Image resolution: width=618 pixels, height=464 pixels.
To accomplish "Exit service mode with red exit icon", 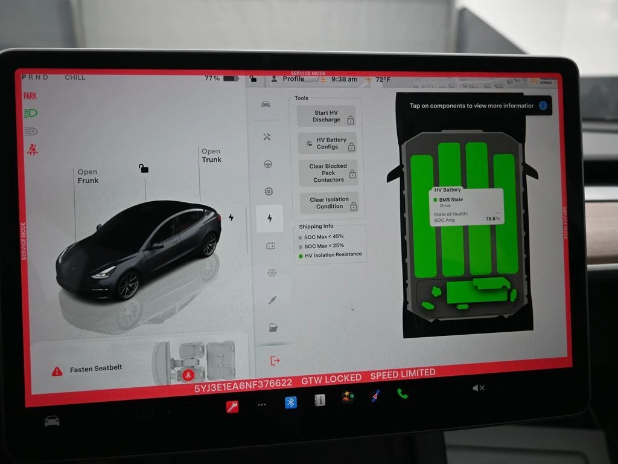I will [275, 361].
